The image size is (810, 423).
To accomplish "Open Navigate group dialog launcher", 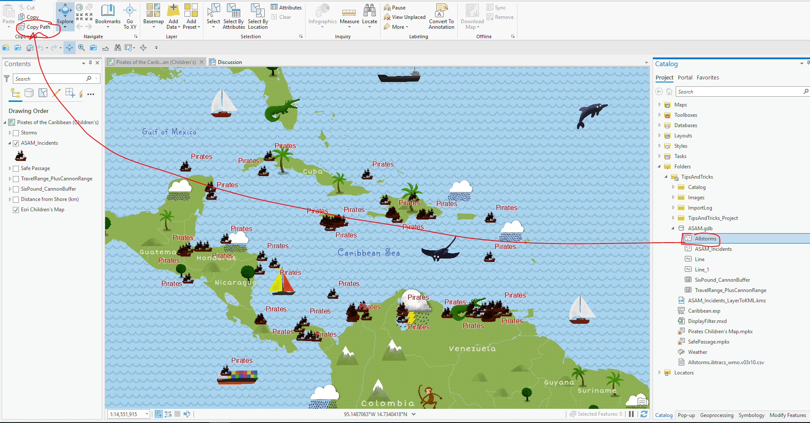I will click(136, 37).
